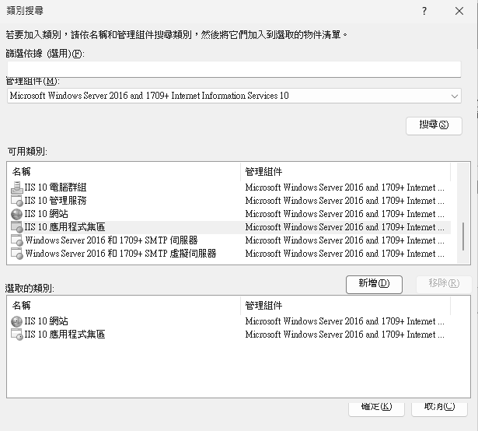This screenshot has width=478, height=431.
Task: Click management pack cell of selected IIS 10 網站
Action: coord(344,321)
